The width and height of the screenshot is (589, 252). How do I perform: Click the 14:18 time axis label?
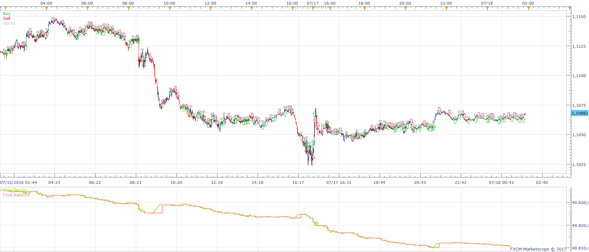coord(257,183)
